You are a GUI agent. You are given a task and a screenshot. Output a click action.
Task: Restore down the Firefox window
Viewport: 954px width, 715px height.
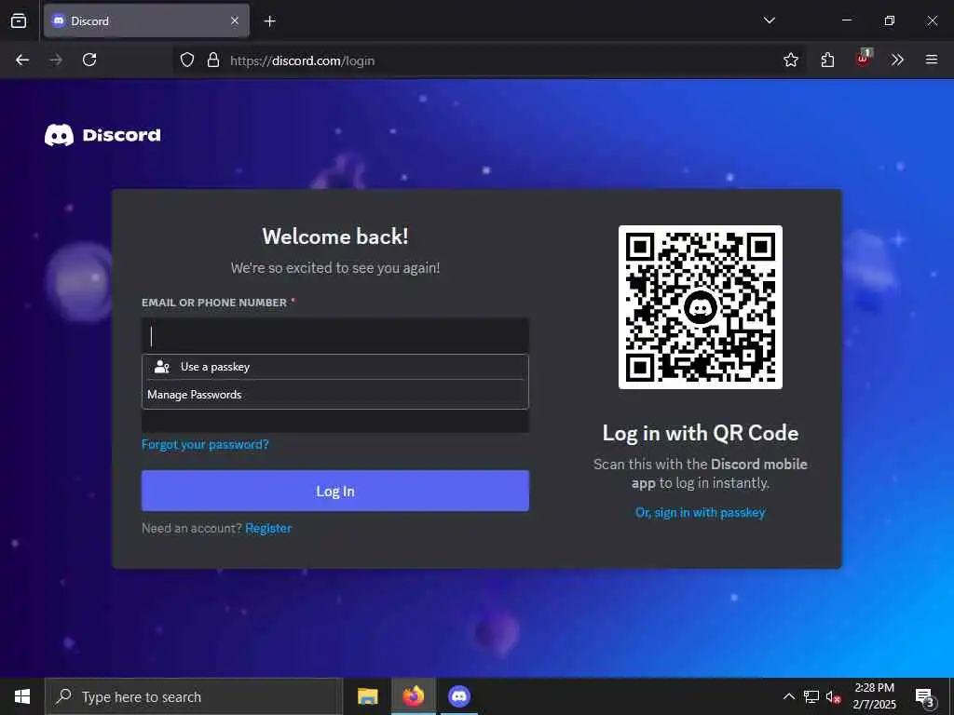point(889,20)
